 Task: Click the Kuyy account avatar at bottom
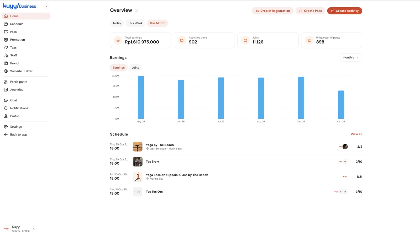tap(7, 229)
